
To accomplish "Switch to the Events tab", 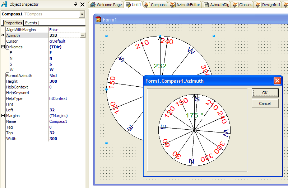I will 31,23.
